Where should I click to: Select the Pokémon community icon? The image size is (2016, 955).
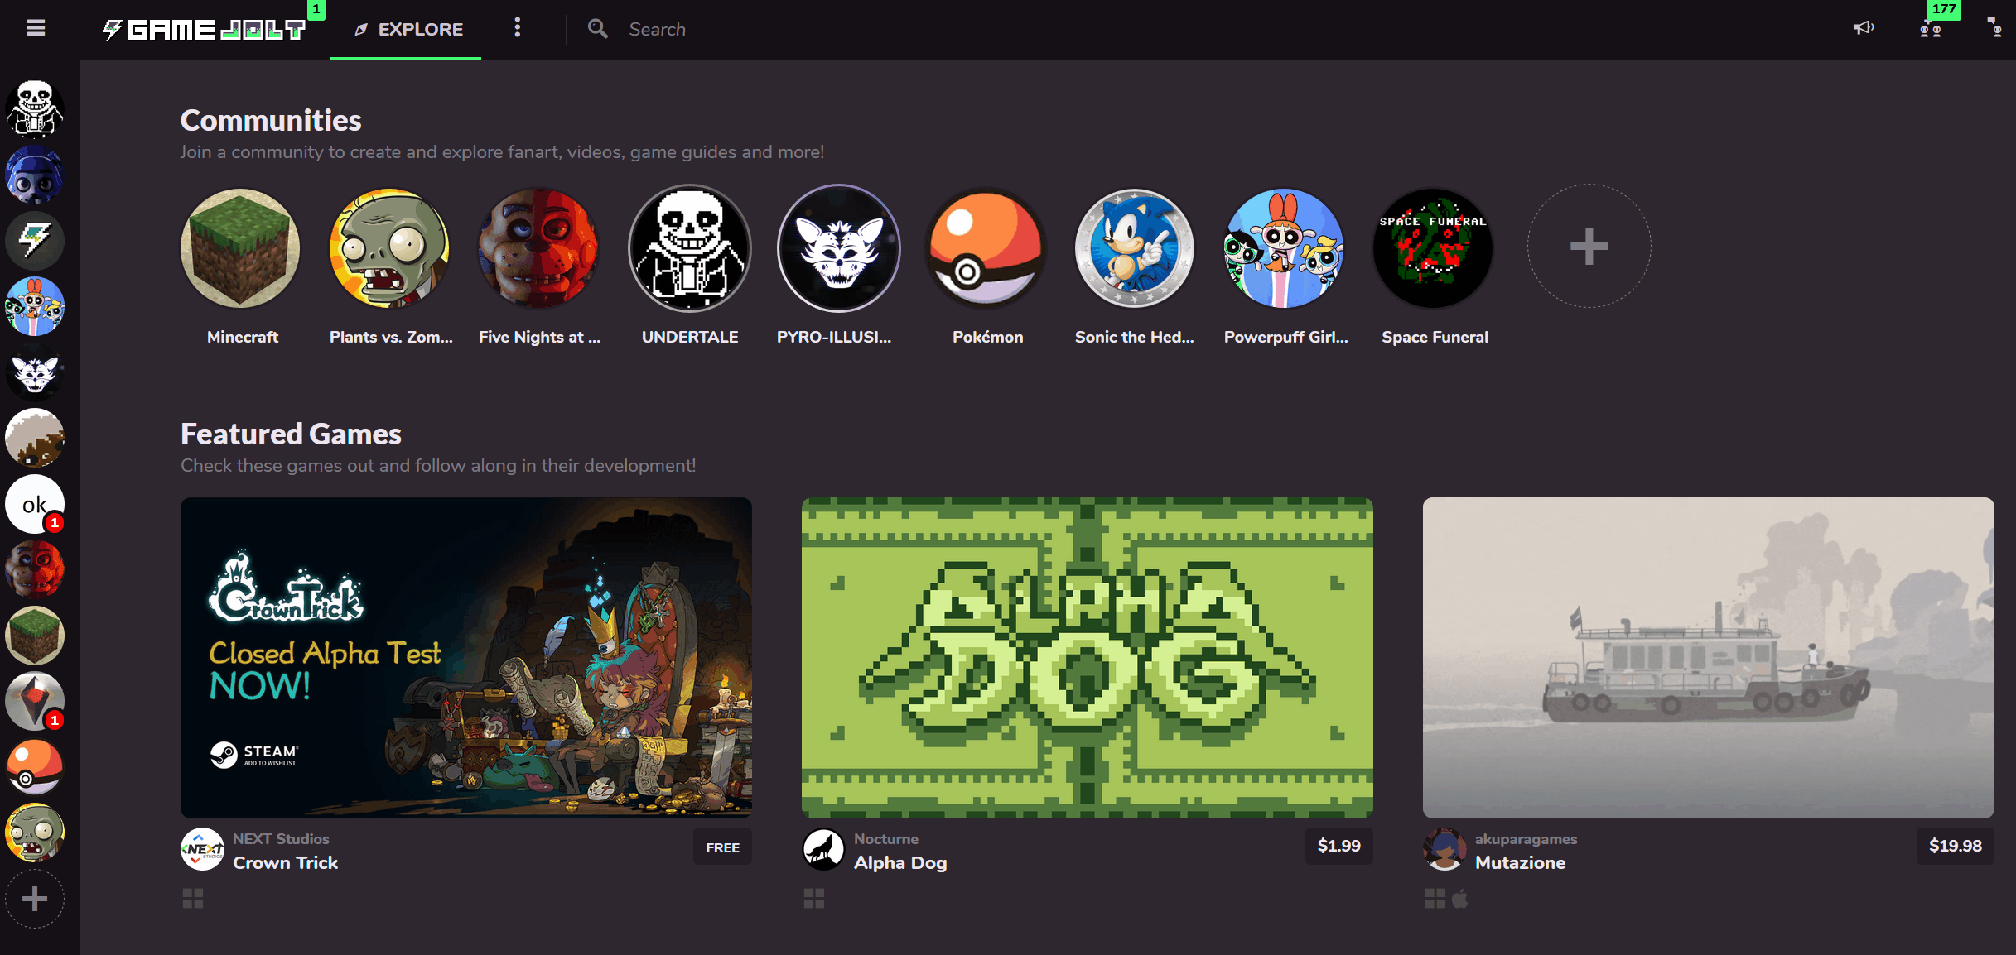coord(986,246)
